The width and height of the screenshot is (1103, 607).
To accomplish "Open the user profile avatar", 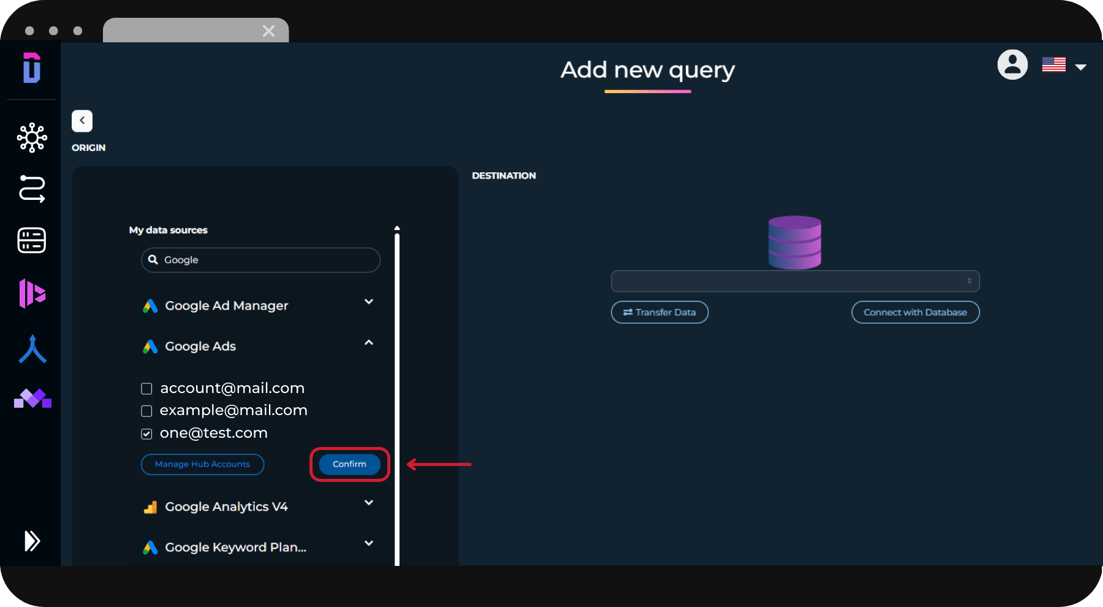I will 1012,64.
